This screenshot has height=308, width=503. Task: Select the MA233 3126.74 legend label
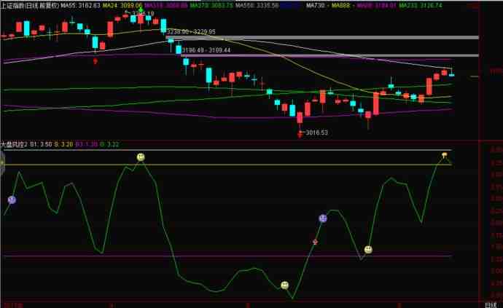tap(420, 5)
